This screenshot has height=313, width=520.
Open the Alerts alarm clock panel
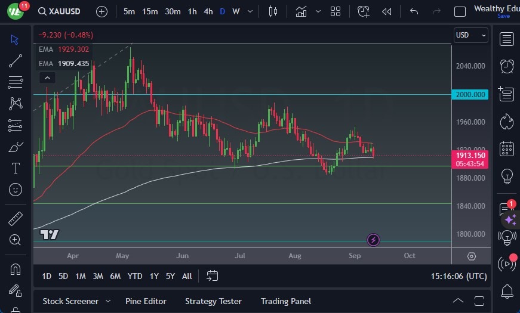[x=507, y=66]
